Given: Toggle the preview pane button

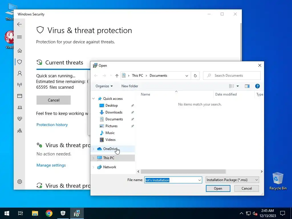Looking at the screenshot, I should 247,86.
